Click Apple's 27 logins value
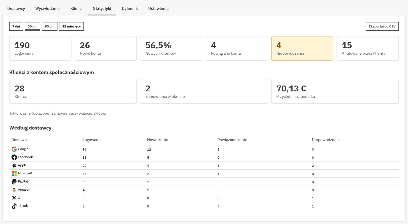Image resolution: width=408 pixels, height=224 pixels. (x=85, y=166)
